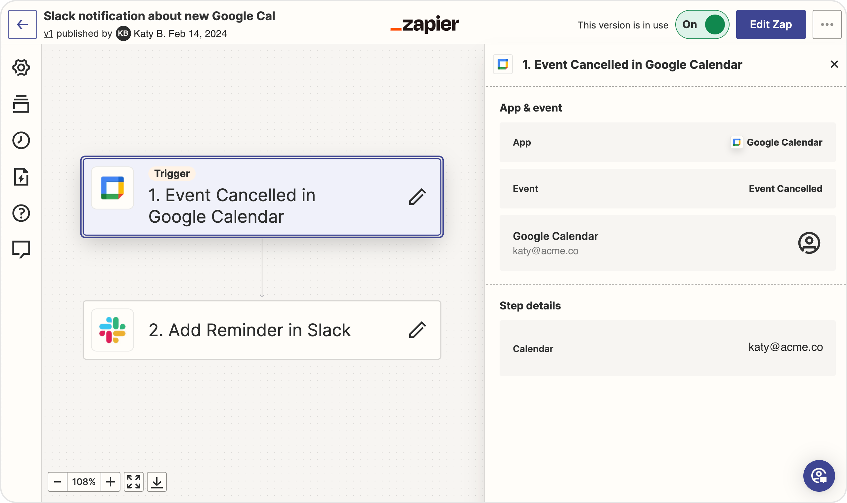Open the chat support bubble button
The image size is (847, 503).
point(819,476)
